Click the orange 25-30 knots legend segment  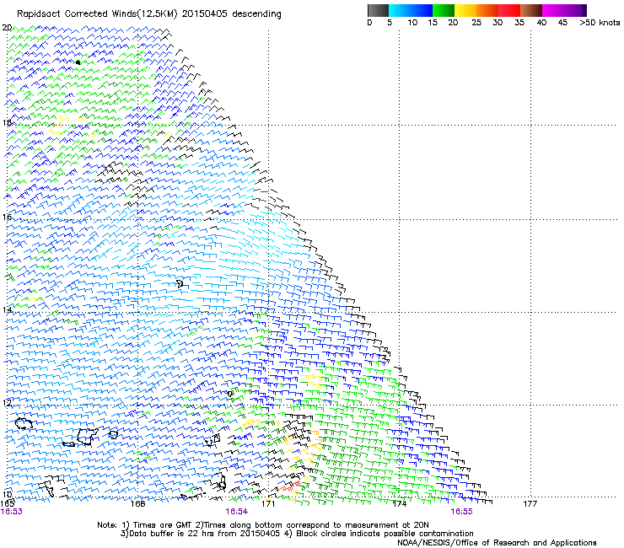(487, 10)
